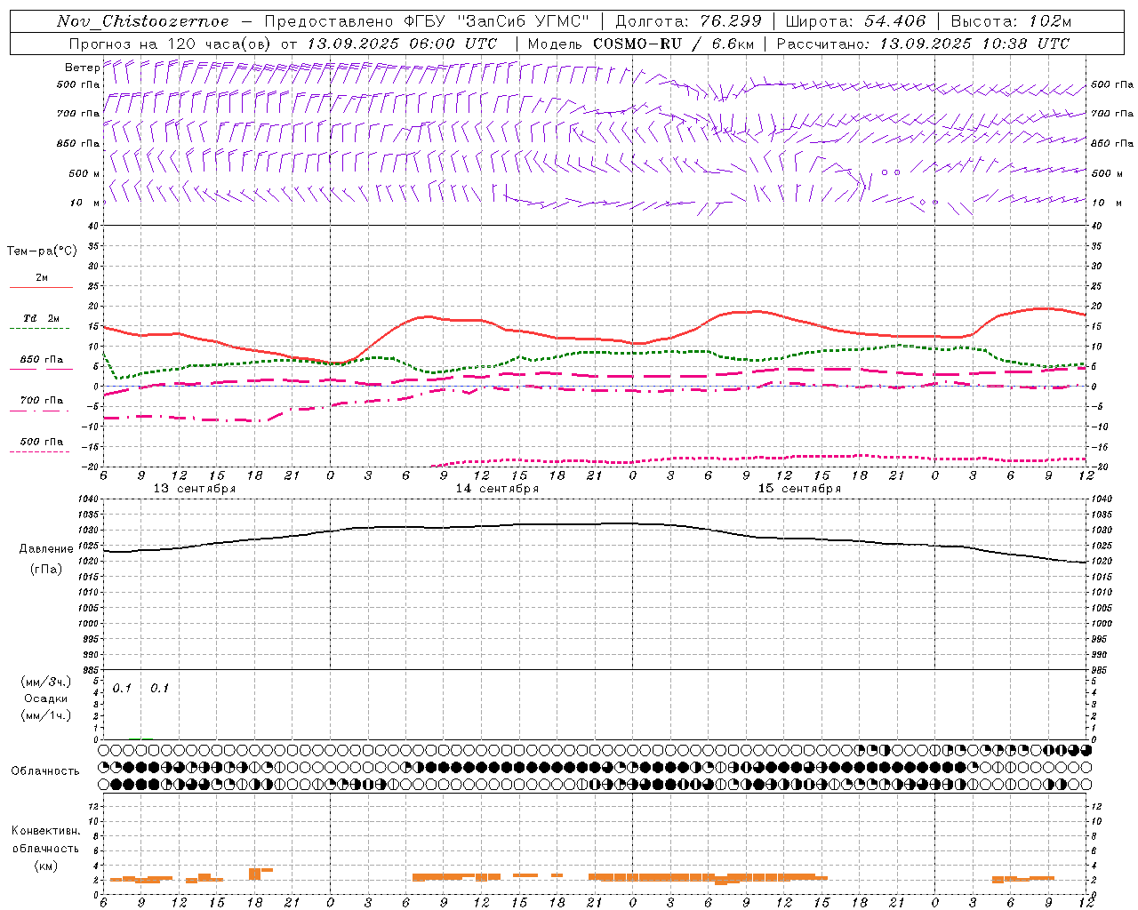Click the "Давление" pressure panel label
Image resolution: width=1138 pixels, height=910 pixels.
[46, 549]
